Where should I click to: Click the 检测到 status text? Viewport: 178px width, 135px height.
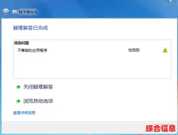(x=134, y=50)
